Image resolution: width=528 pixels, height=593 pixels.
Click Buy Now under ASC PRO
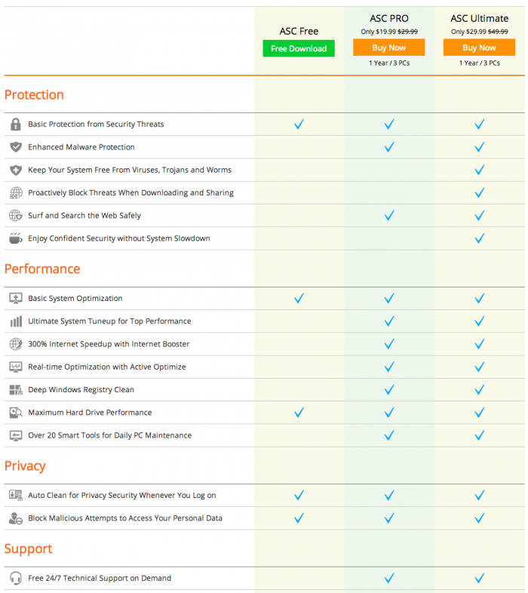click(388, 48)
